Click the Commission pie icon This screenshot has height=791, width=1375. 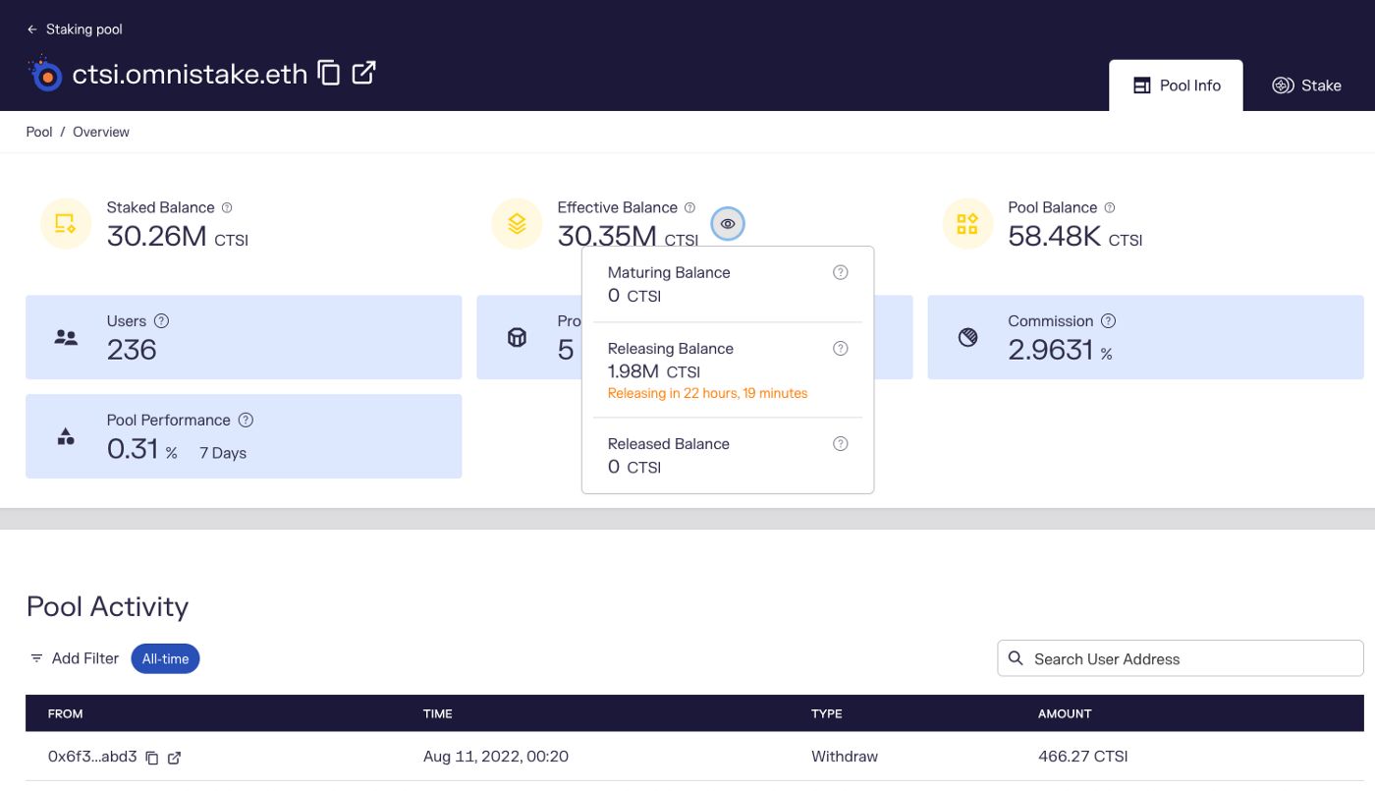pyautogui.click(x=967, y=337)
